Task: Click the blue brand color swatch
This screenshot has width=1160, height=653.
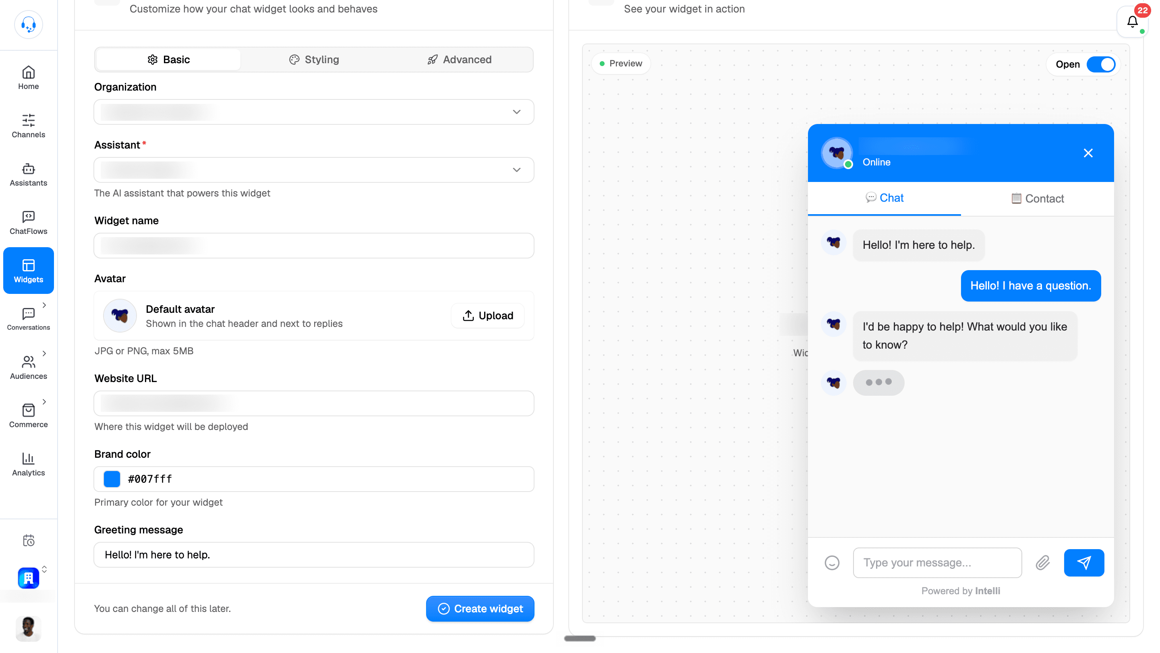Action: (x=112, y=479)
